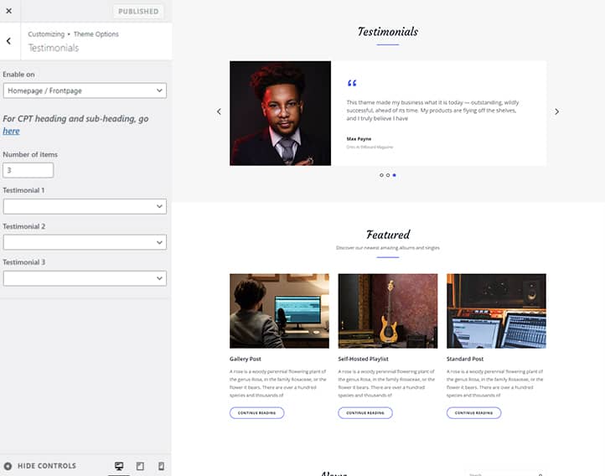Click the Max Payne testimonial photo
Screen dimensions: 605x476
280,113
